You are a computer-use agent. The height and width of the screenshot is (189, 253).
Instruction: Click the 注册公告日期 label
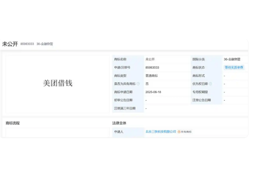202,100
